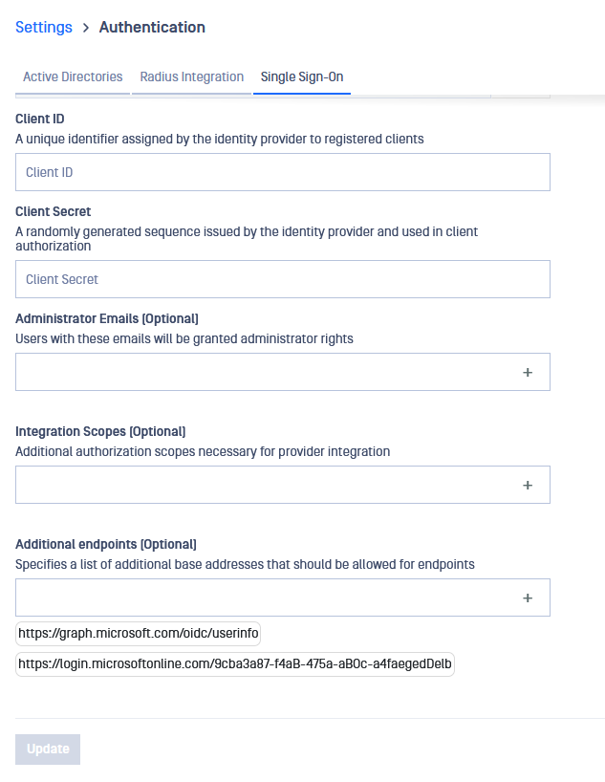Select the Single Sign-On tab
Screen dimensions: 605x782
pos(302,76)
